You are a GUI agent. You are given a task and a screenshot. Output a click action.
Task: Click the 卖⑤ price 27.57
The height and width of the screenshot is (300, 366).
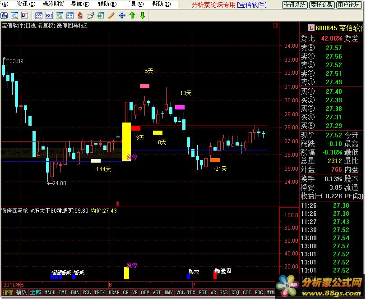coord(334,48)
